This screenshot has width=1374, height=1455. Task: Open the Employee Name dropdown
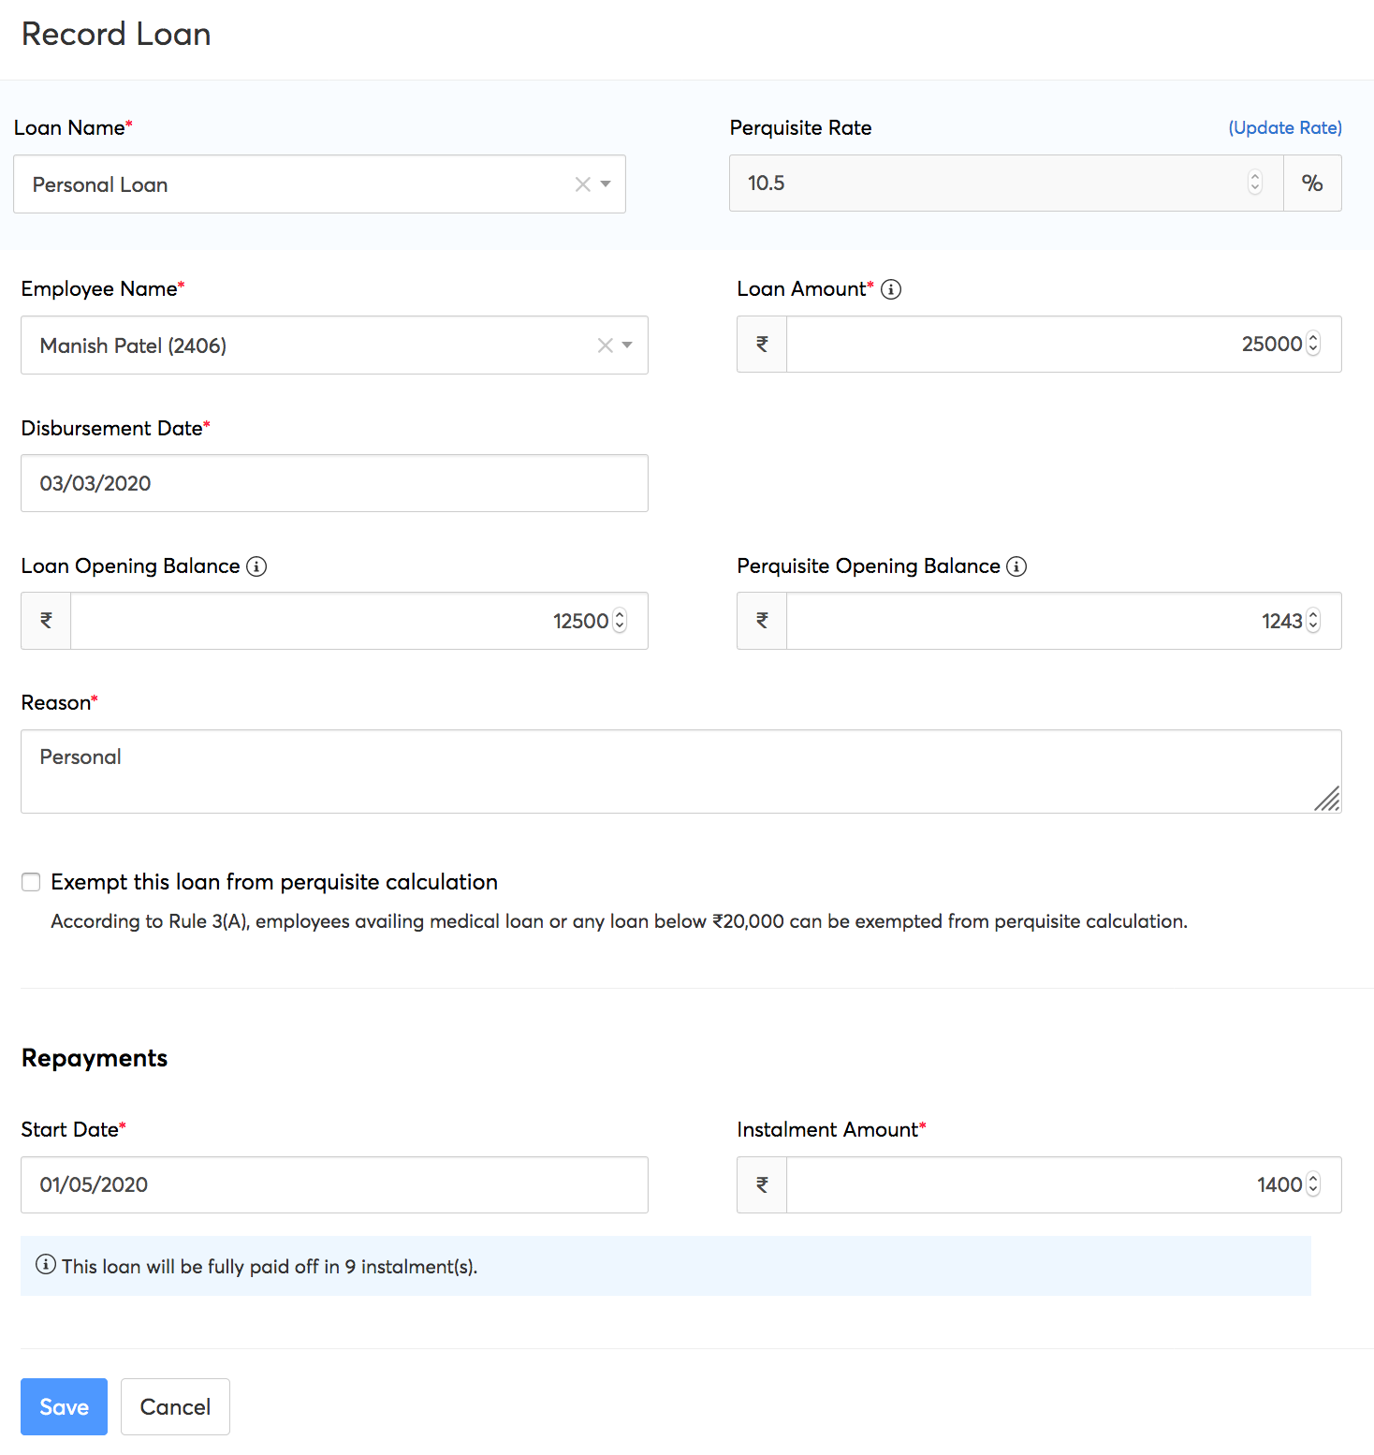coord(628,345)
